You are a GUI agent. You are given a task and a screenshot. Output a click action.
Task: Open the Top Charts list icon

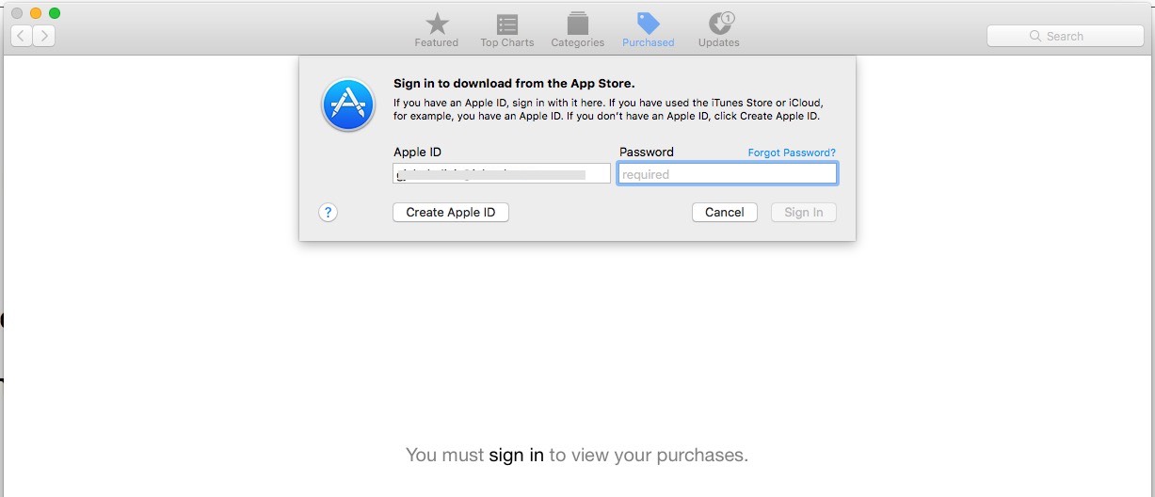[x=507, y=24]
